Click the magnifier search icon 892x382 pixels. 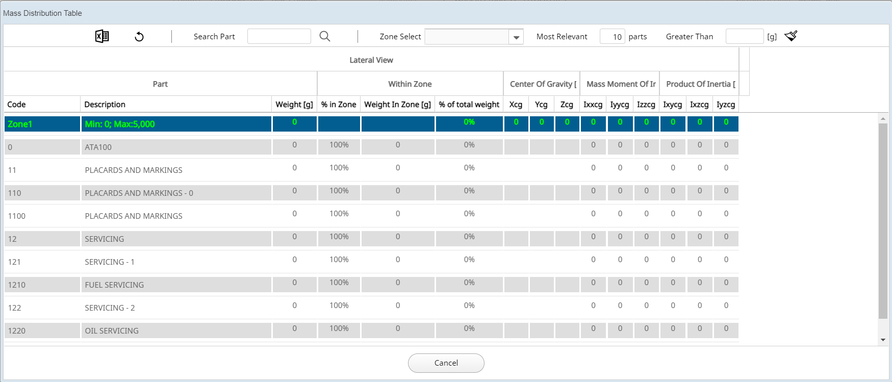pos(325,36)
